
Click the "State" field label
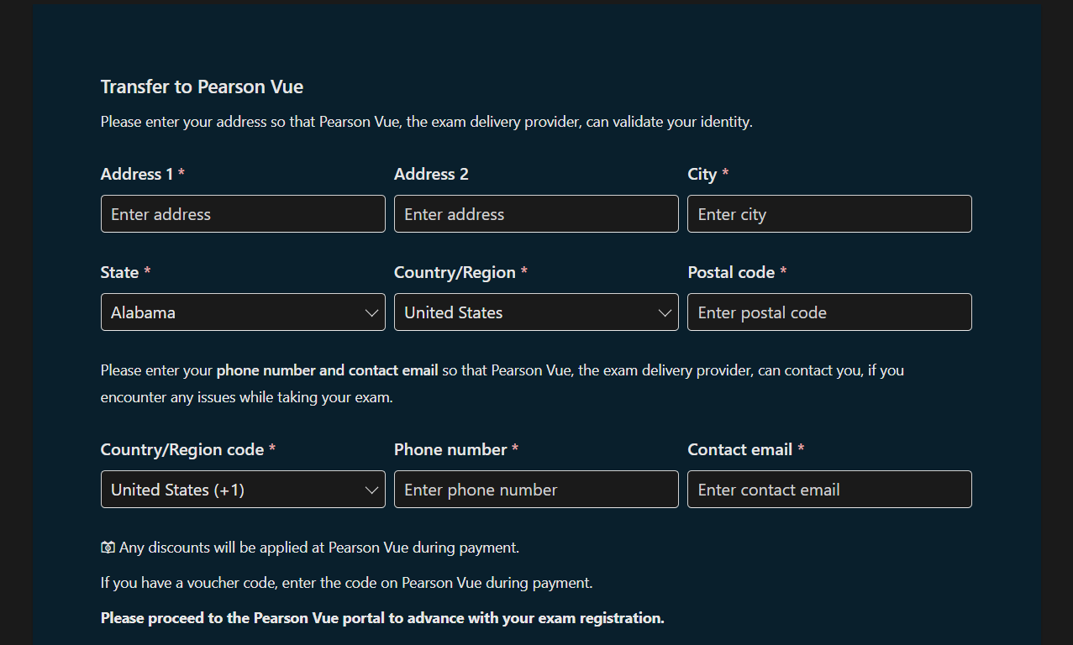[x=119, y=273]
